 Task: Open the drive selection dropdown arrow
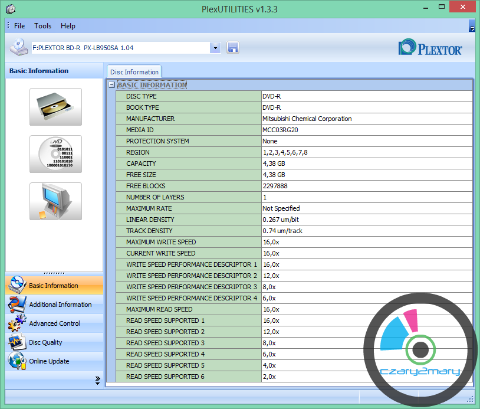215,48
